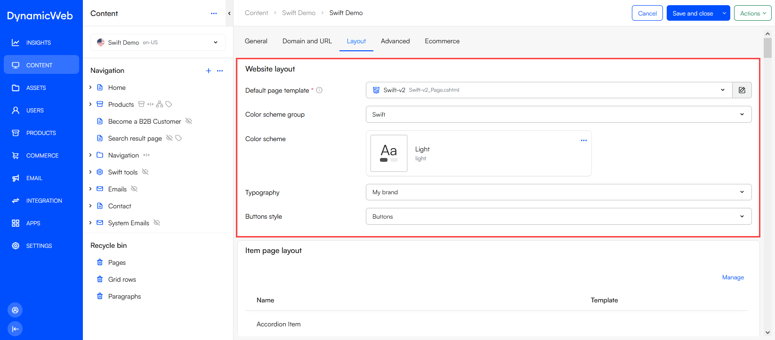This screenshot has height=340, width=775.
Task: Switch to the Ecommerce tab
Action: pos(442,41)
